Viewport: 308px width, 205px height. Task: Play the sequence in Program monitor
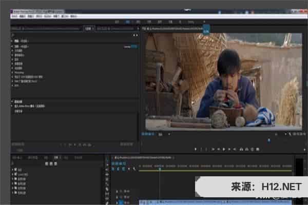click(x=224, y=150)
